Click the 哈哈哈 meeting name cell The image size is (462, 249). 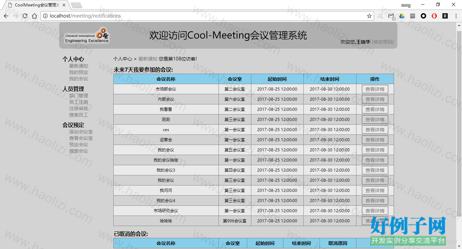166,221
